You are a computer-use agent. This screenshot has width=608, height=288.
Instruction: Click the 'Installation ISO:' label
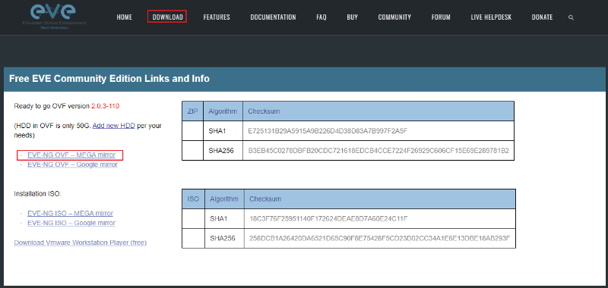tap(37, 194)
